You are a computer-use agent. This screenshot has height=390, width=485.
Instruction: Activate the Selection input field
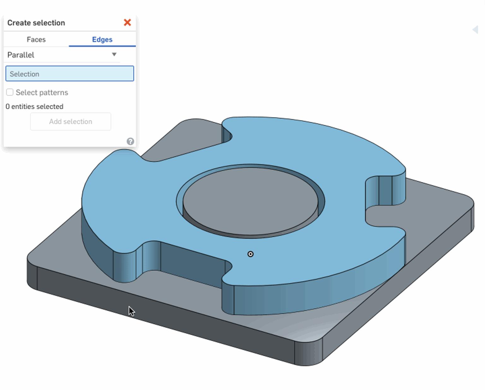(x=69, y=73)
